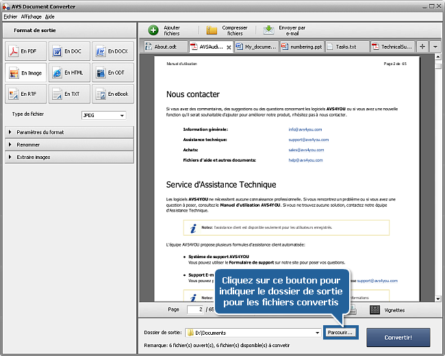Viewport: 445px width, 356px height.
Task: Click the Nous contacter heading in preview
Action: (x=193, y=94)
